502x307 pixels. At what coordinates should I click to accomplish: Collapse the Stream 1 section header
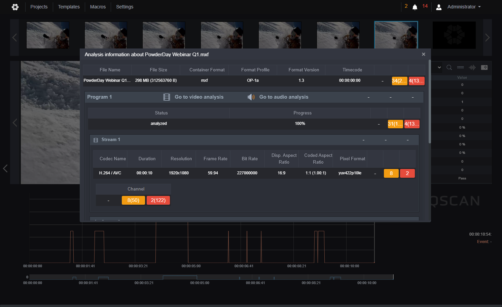pos(254,140)
